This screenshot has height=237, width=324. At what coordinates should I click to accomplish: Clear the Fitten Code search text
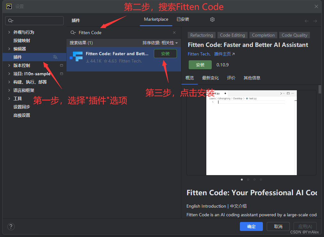click(174, 32)
